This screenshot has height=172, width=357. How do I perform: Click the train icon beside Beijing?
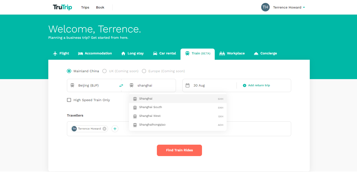click(72, 85)
